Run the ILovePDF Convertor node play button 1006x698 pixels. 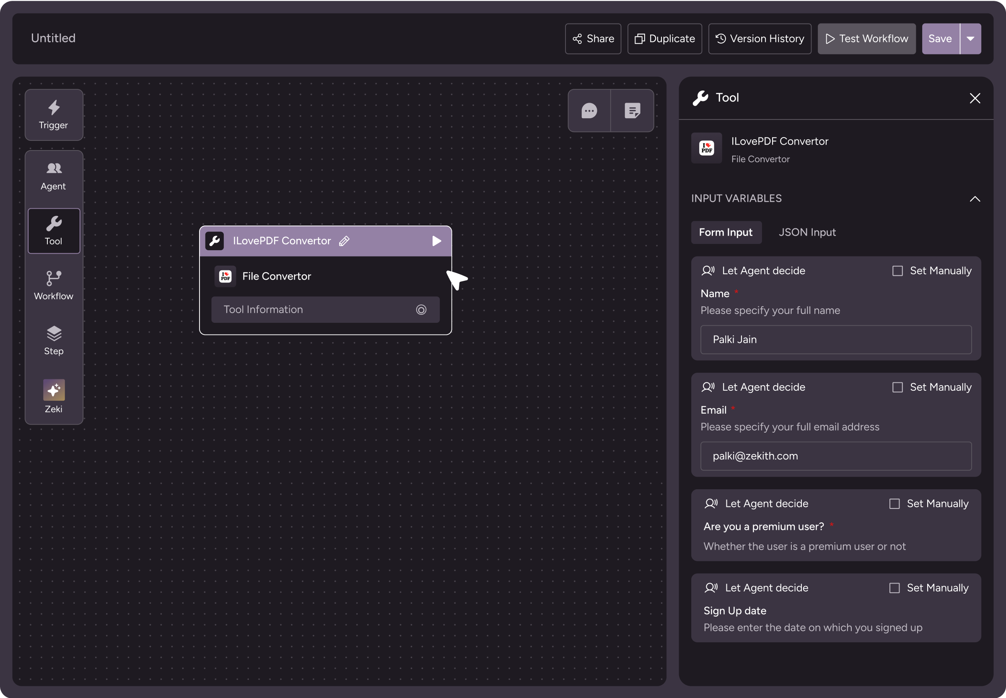click(x=436, y=241)
